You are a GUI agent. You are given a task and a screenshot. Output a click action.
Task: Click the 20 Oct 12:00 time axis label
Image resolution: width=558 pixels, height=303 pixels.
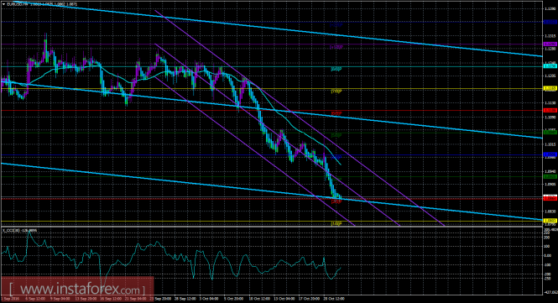point(333,299)
